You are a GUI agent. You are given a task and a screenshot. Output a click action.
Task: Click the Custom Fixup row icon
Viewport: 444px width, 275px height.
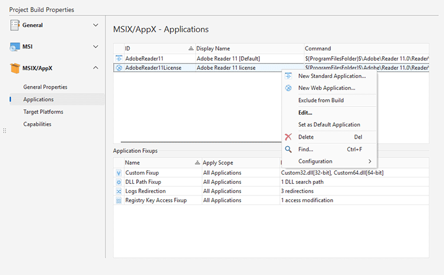(118, 173)
